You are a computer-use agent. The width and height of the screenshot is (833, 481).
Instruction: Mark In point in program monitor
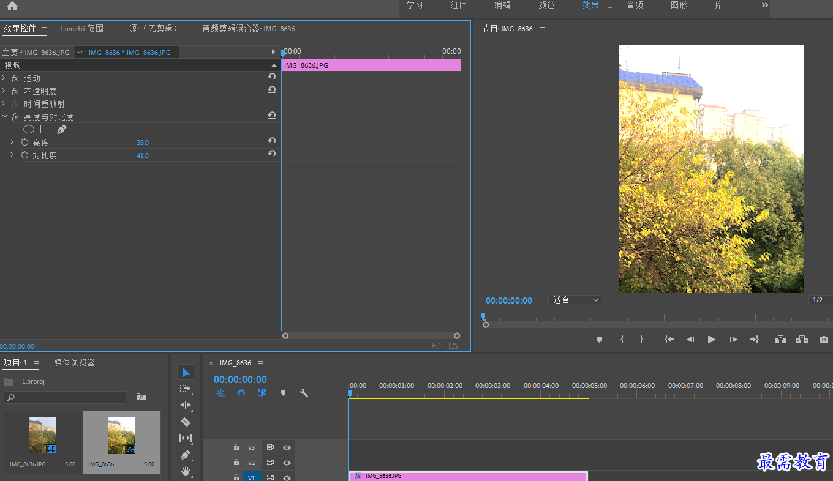point(622,339)
